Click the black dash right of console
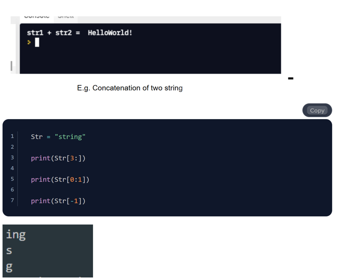Screen dimensions: 339x279 point(291,78)
